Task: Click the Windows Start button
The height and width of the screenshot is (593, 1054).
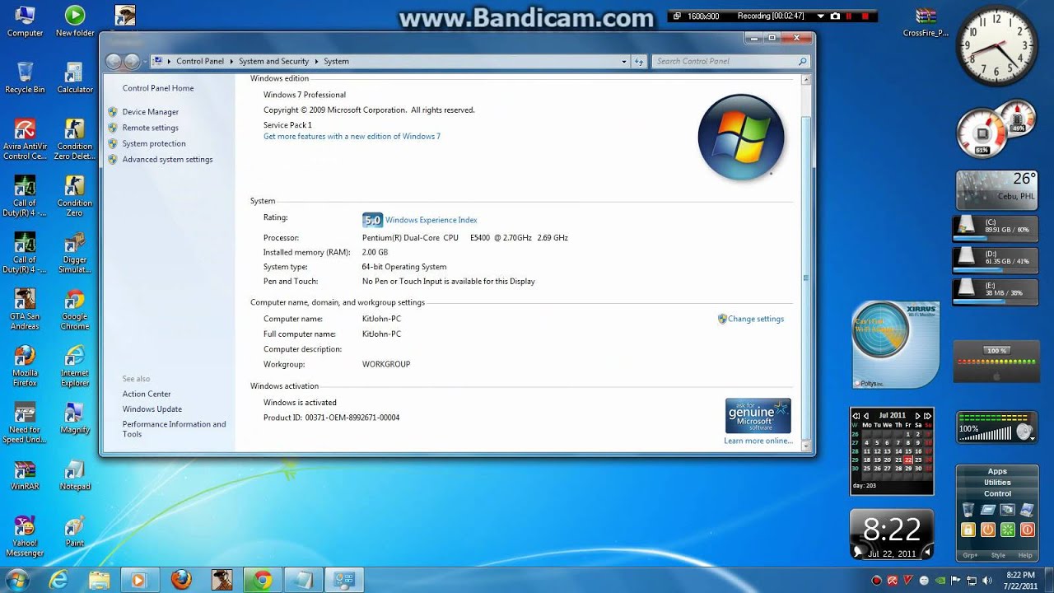Action: click(16, 580)
